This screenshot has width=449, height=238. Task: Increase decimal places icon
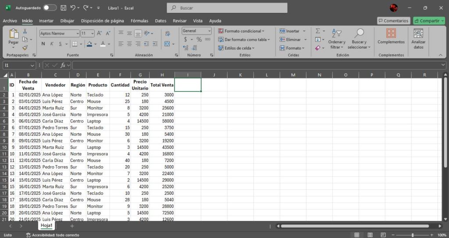click(185, 48)
